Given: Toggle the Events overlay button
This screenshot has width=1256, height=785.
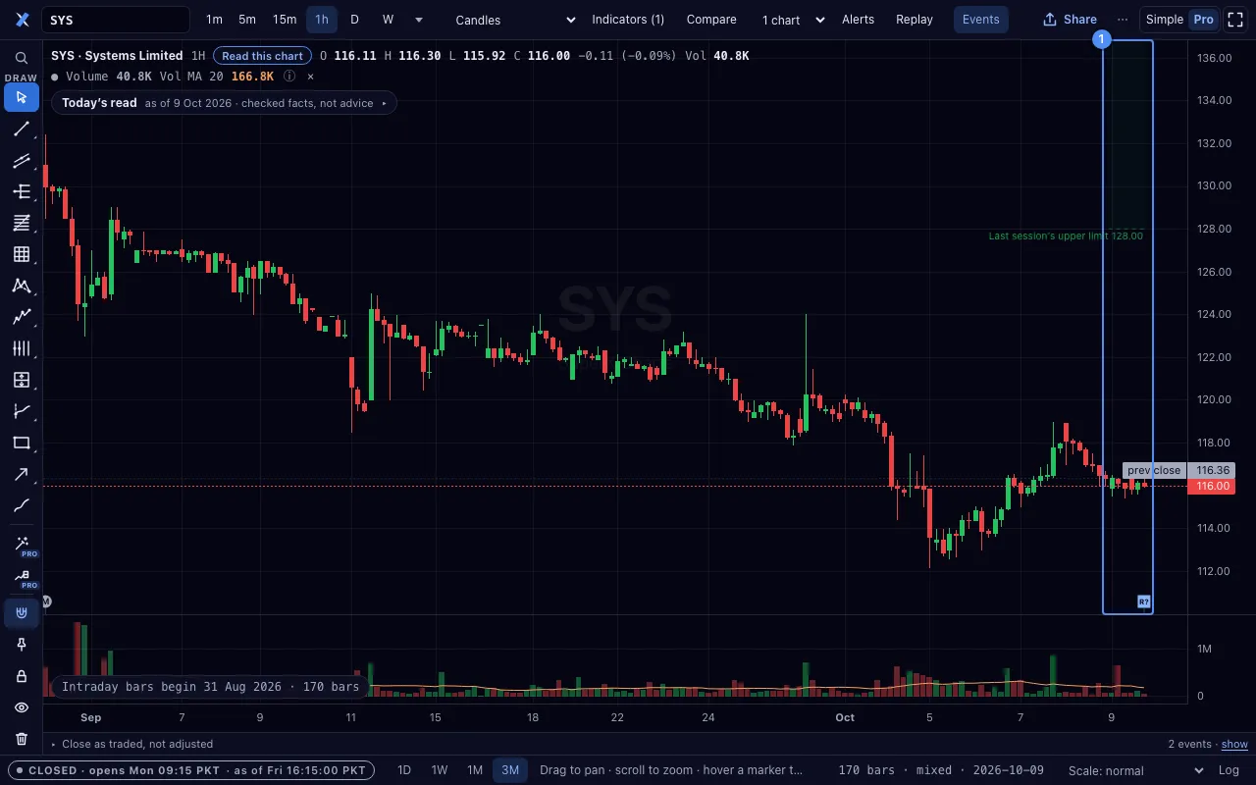Looking at the screenshot, I should (980, 20).
